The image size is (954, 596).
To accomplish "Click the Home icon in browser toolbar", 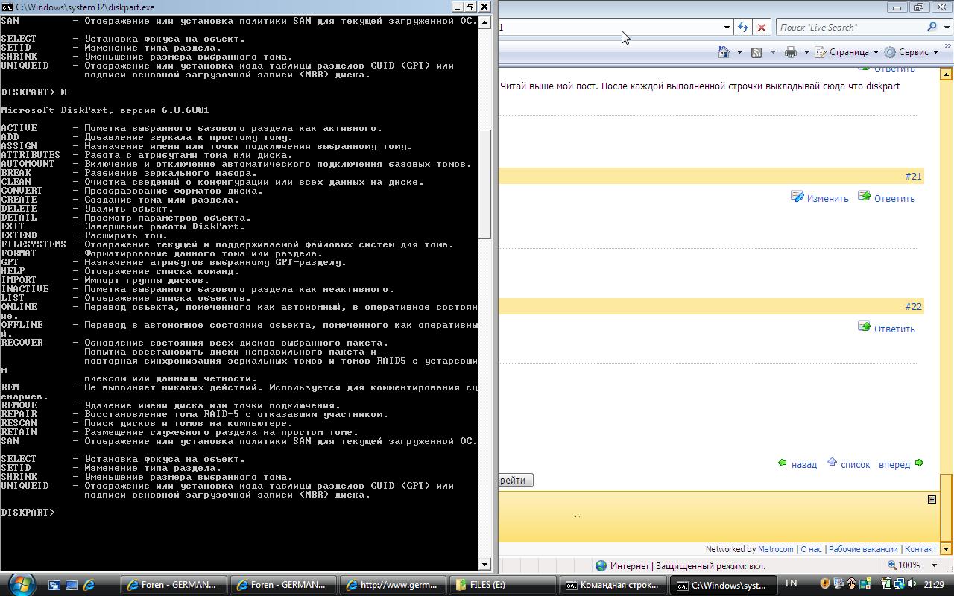I will click(x=723, y=52).
